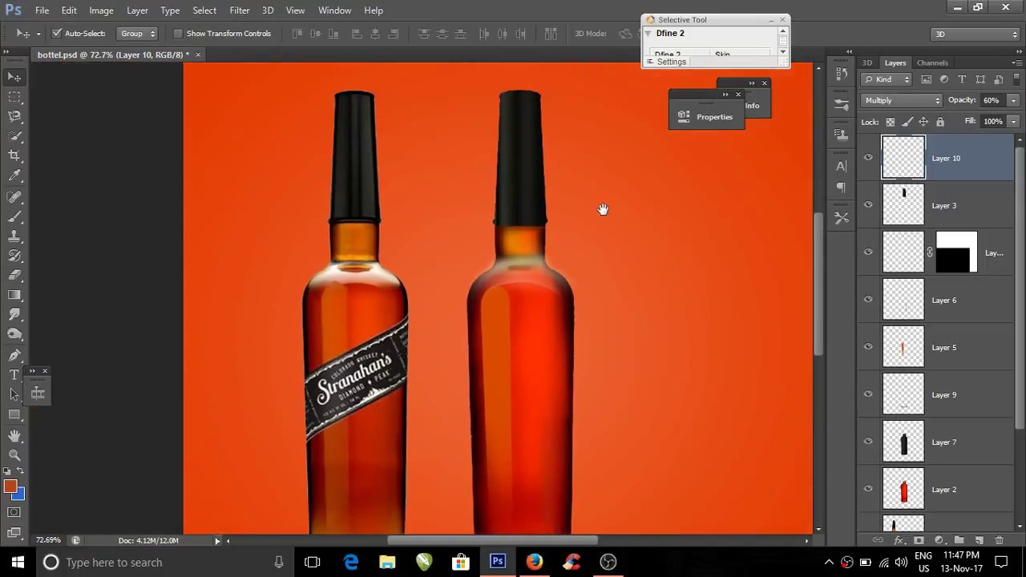
Task: Switch to the Channels tab
Action: 932,63
